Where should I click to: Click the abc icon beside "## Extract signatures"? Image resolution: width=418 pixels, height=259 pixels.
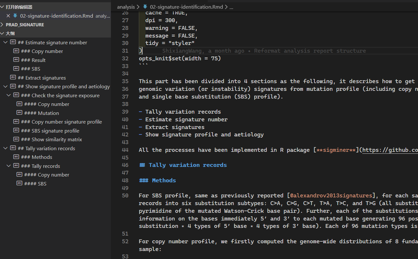coord(13,77)
